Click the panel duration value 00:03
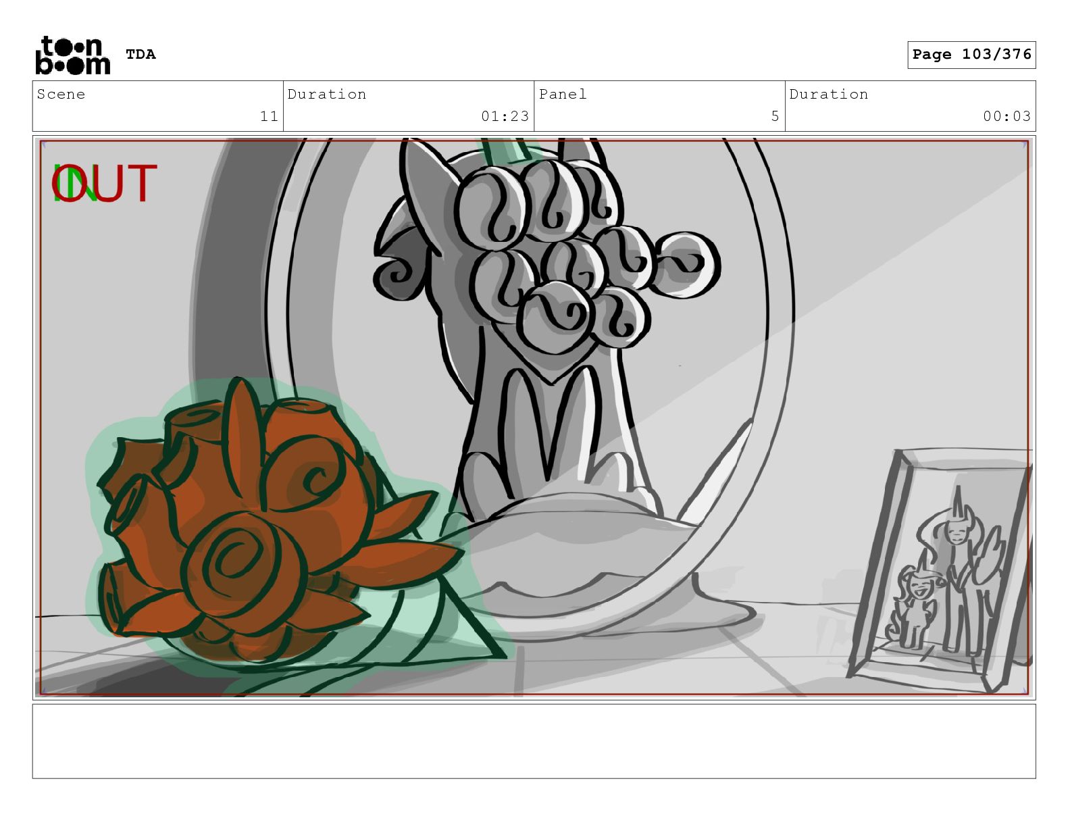 tap(1007, 116)
